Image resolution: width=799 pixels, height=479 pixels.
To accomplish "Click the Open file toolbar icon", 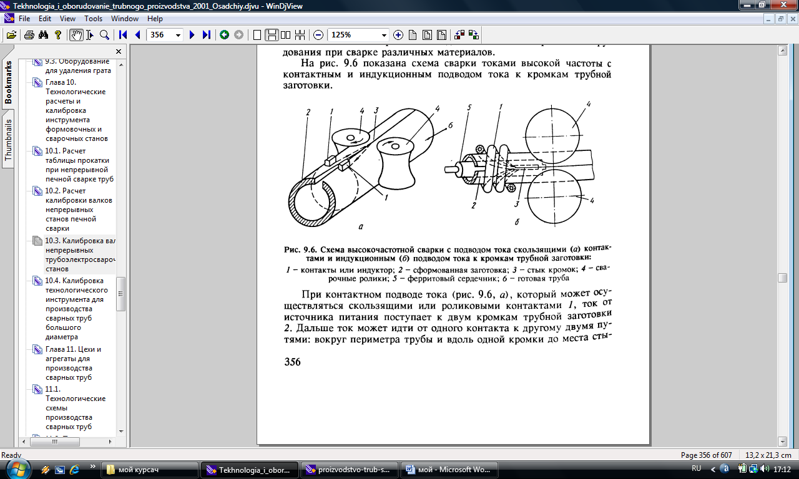I will [11, 35].
